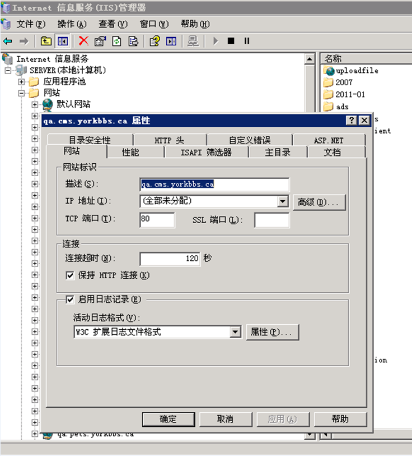Click the Help question mark toolbar icon

coord(154,41)
